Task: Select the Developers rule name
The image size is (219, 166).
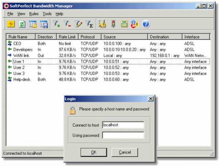Action: [x=23, y=50]
